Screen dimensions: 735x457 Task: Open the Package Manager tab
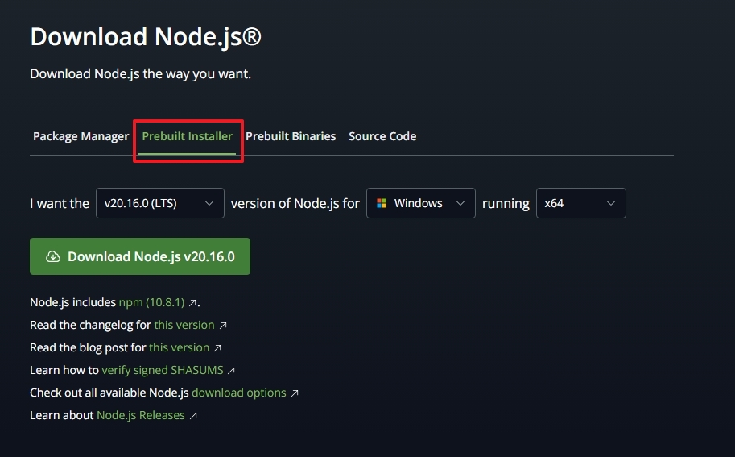tap(81, 136)
